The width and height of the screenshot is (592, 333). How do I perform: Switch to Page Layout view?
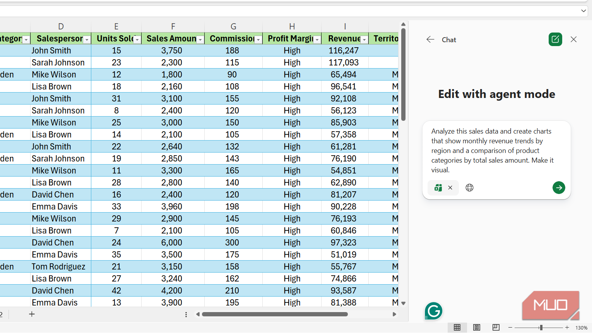pyautogui.click(x=477, y=328)
